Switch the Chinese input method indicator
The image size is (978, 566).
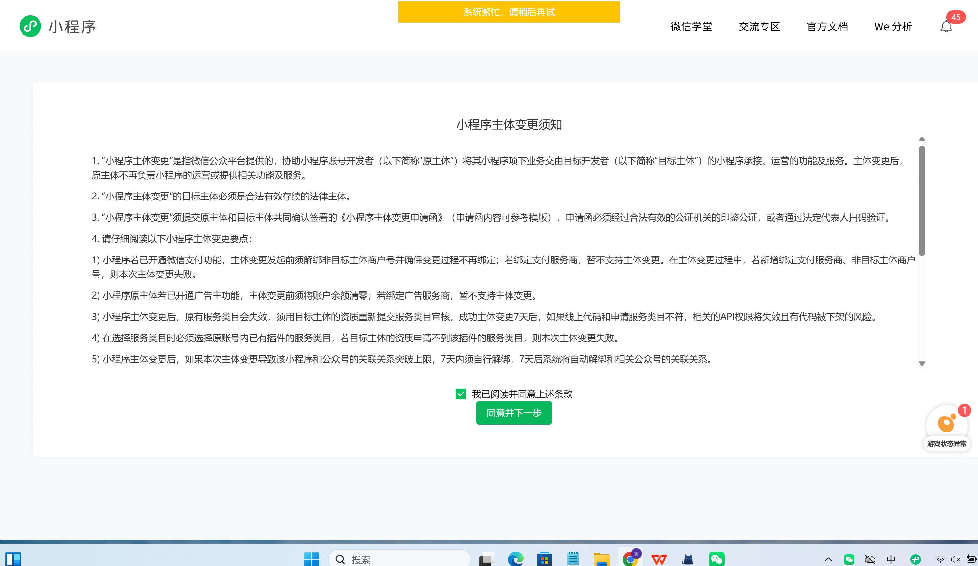891,559
